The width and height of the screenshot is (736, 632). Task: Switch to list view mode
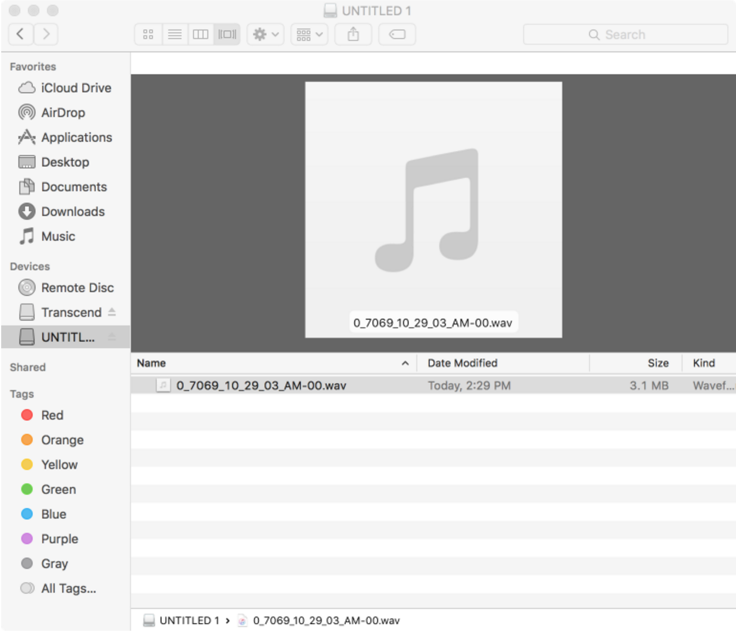coord(174,34)
